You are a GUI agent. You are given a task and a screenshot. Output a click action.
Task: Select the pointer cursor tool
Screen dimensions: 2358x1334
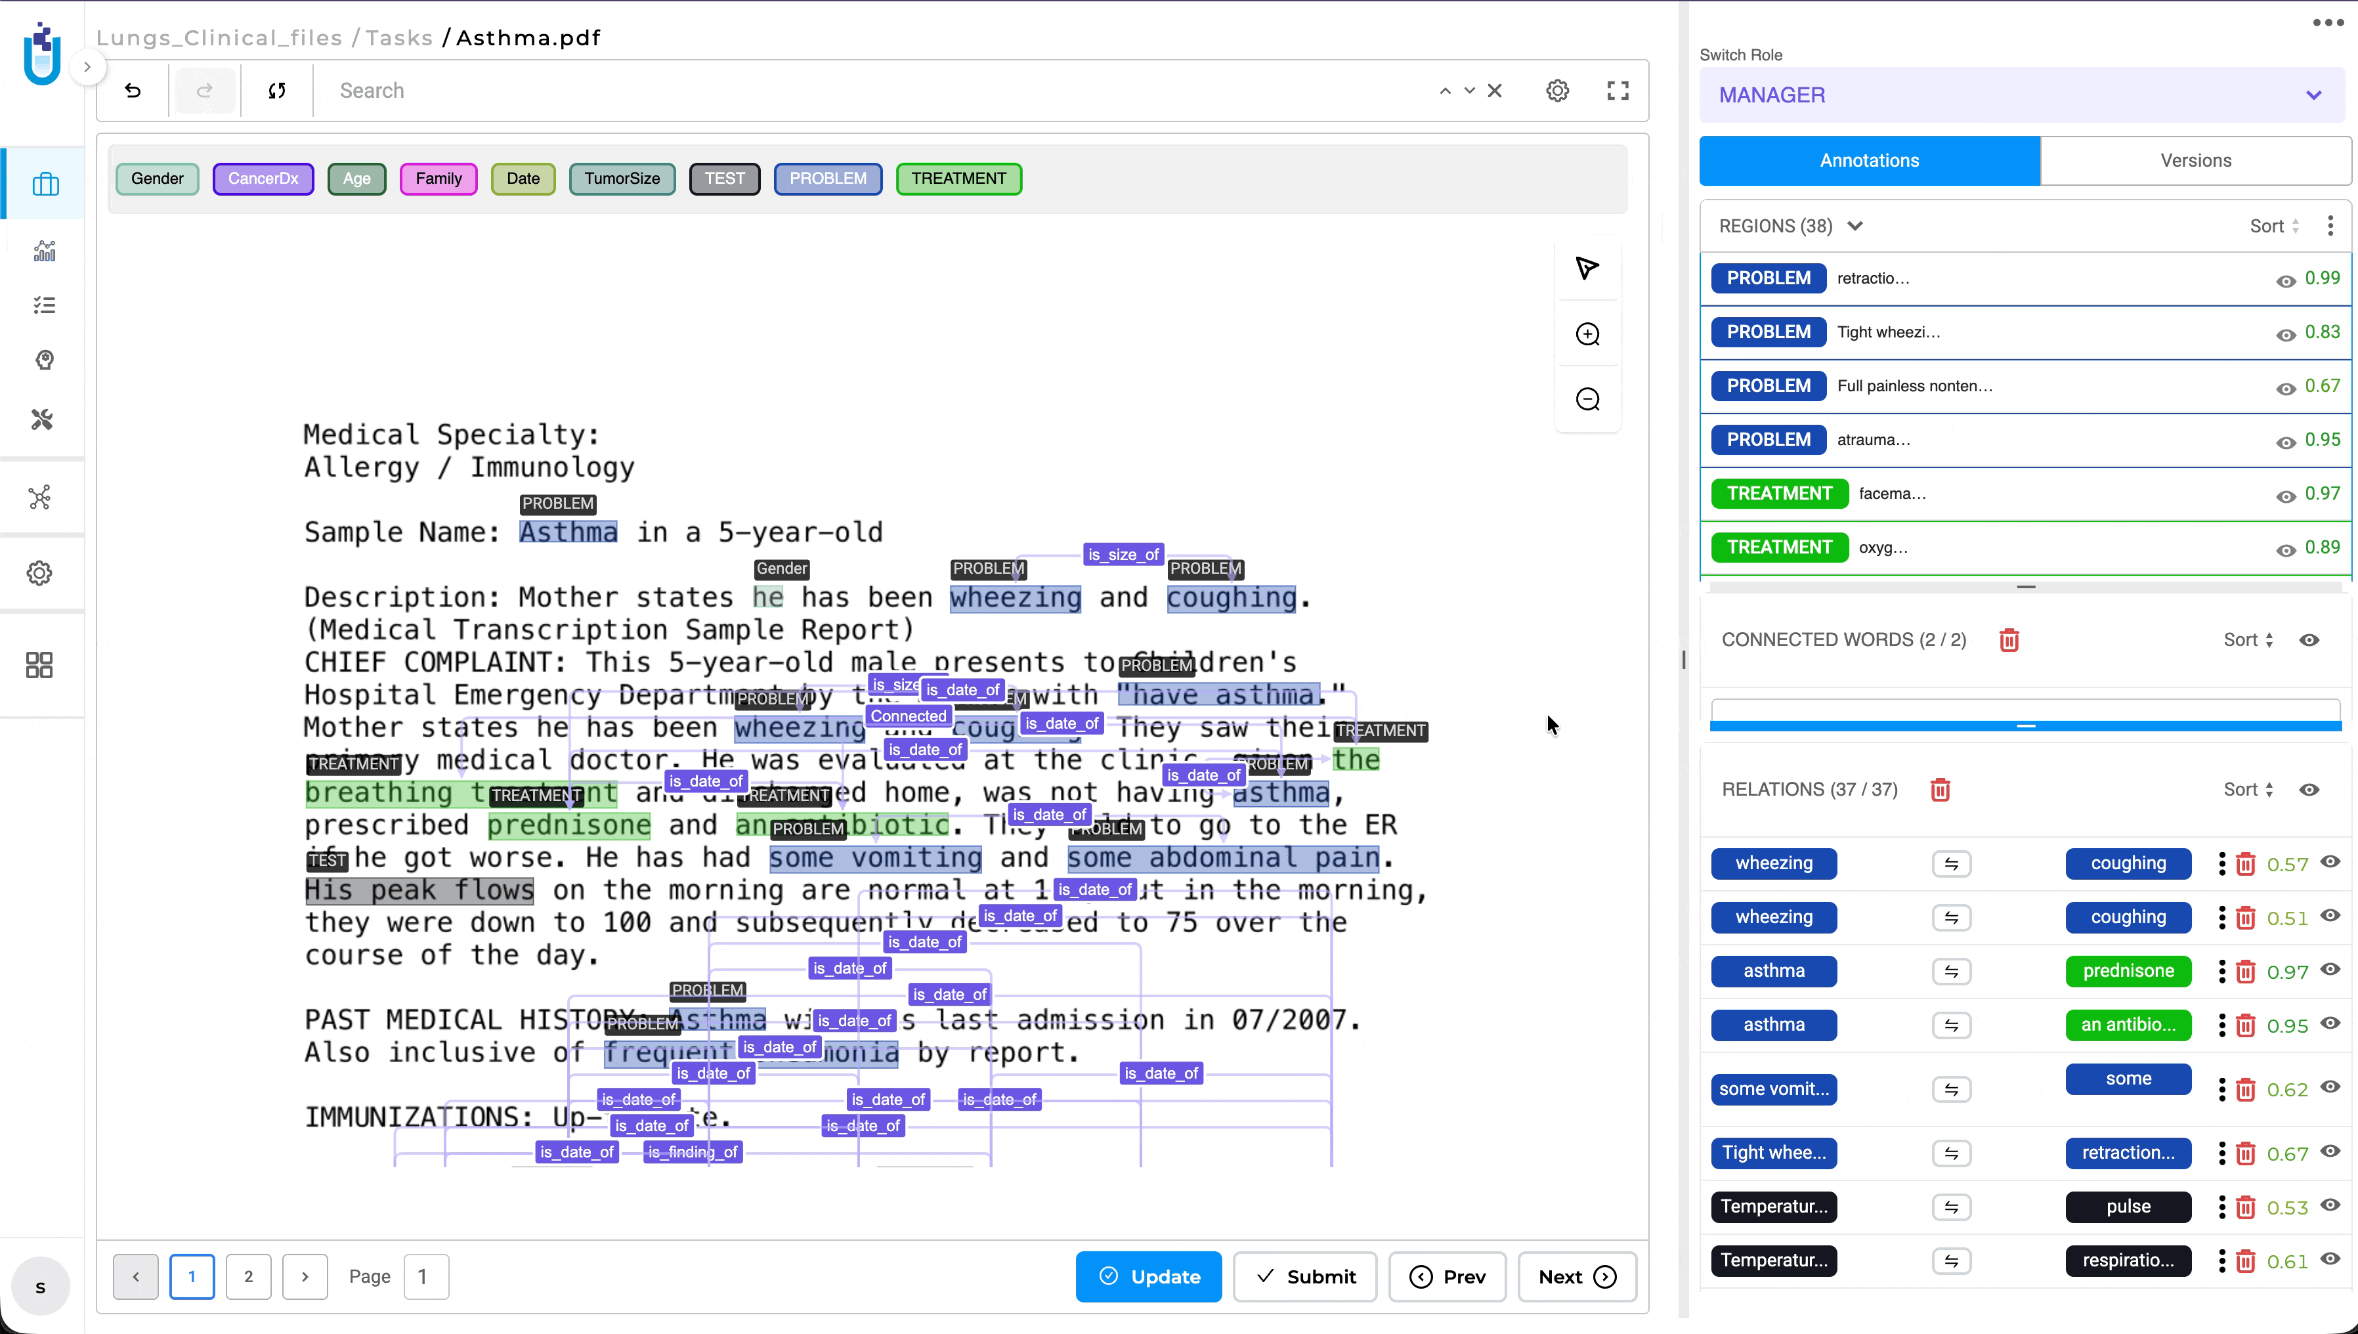click(x=1587, y=268)
